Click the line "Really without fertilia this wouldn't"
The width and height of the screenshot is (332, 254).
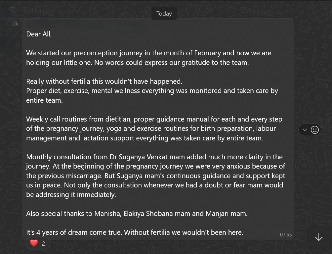[104, 81]
